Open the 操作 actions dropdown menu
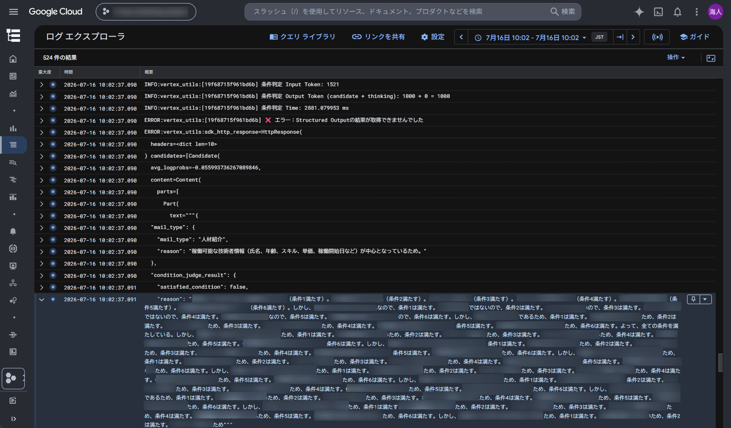Screen dimensions: 731x428 click(x=676, y=57)
